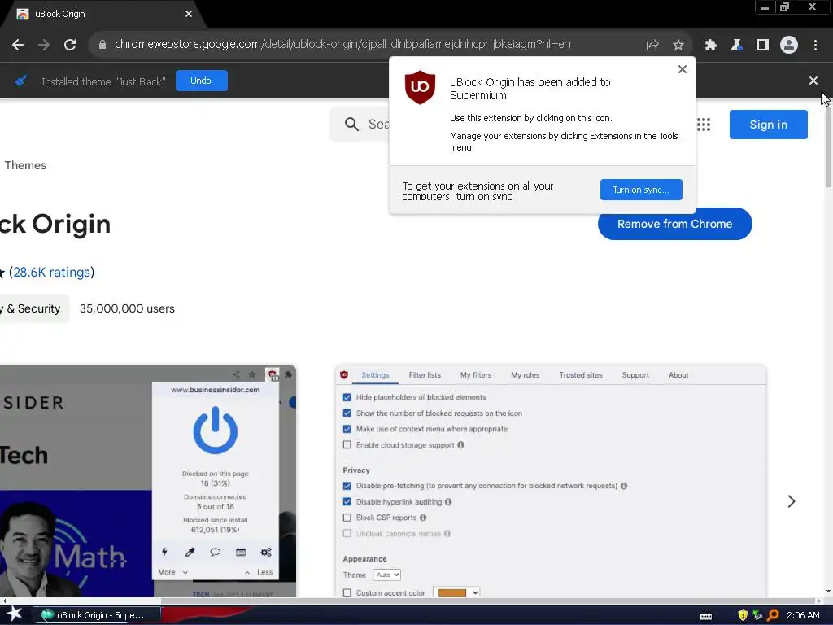
Task: Go back to the previous page
Action: tap(18, 45)
